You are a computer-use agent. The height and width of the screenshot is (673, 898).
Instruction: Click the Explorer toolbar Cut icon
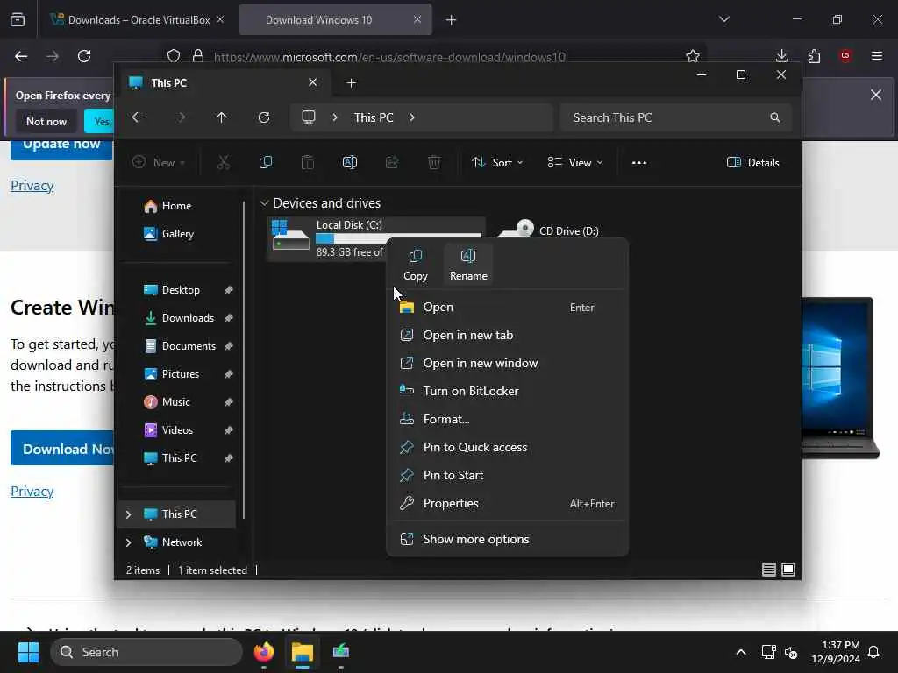point(224,163)
